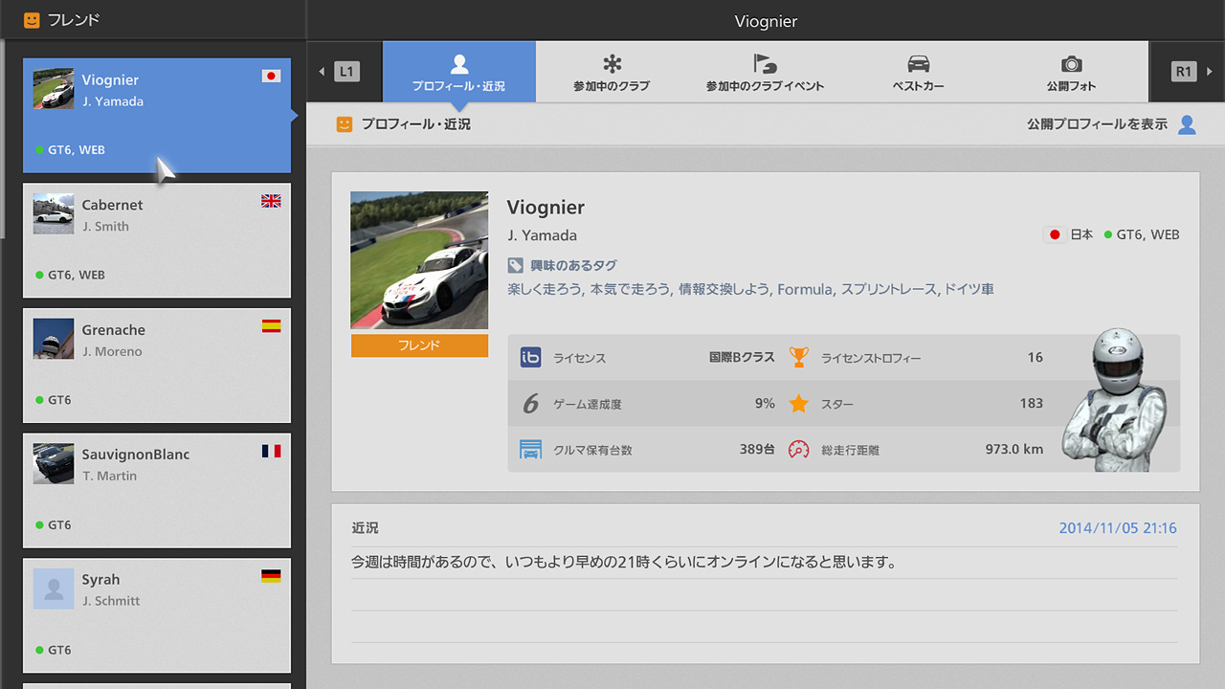Select friend Grenache J. Moreno
Viewport: 1225px width, 689px height.
click(157, 366)
